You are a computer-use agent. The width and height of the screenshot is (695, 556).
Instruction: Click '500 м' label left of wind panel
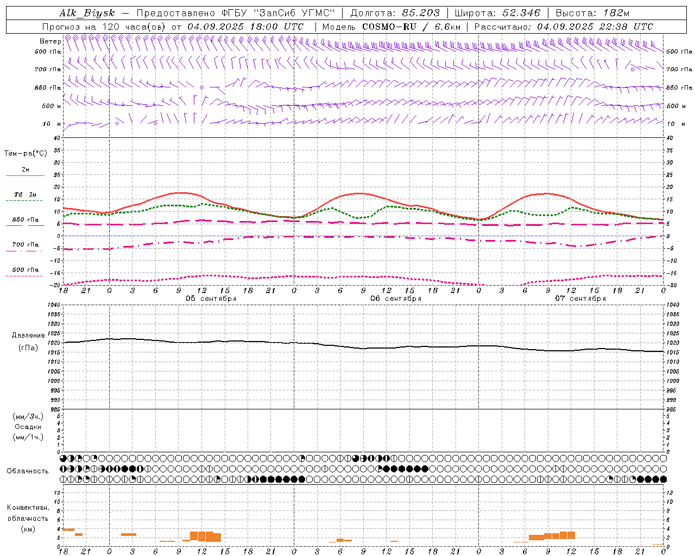(52, 106)
